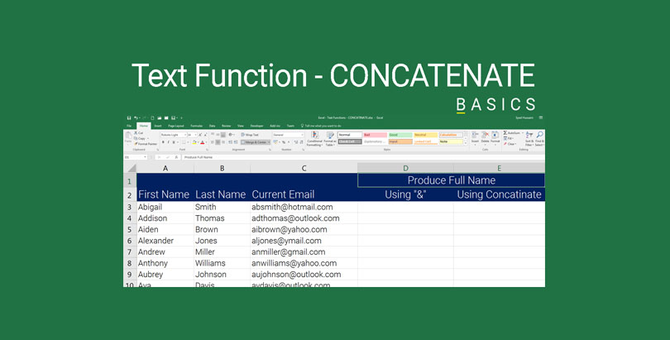Toggle Wrap Text
670x340 pixels.
250,135
